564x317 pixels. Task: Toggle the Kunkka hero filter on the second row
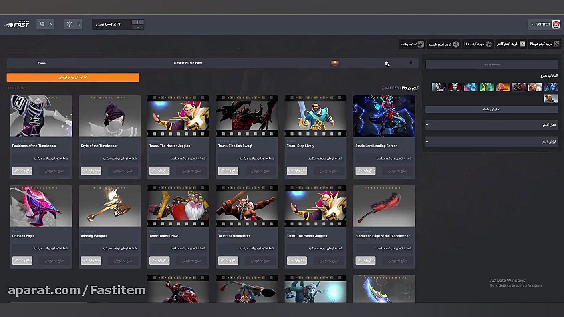[x=551, y=98]
